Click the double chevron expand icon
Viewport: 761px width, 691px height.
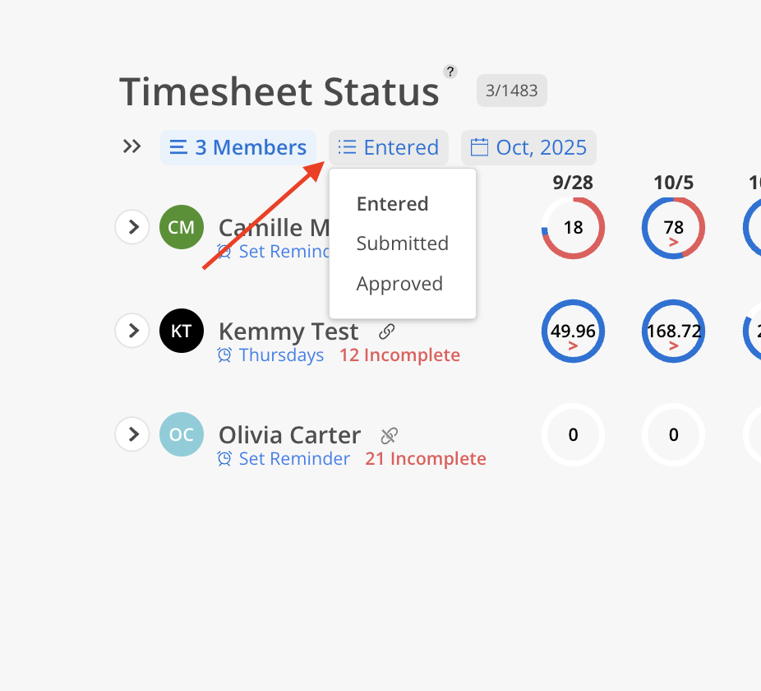[x=131, y=147]
